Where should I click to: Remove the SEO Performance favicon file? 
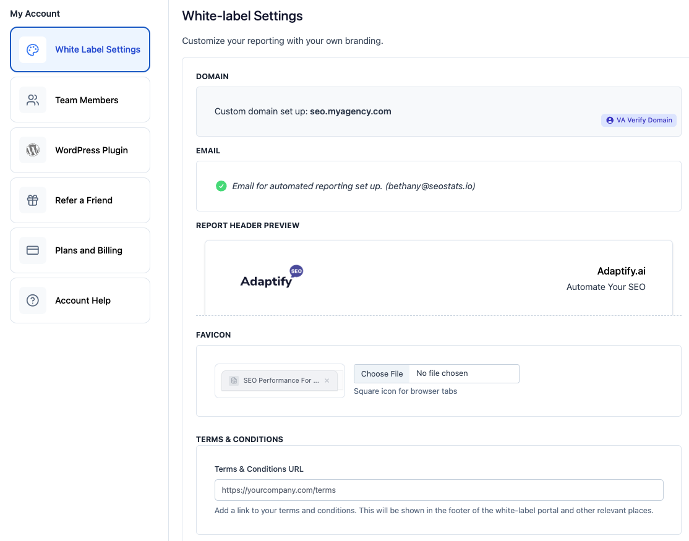click(327, 381)
